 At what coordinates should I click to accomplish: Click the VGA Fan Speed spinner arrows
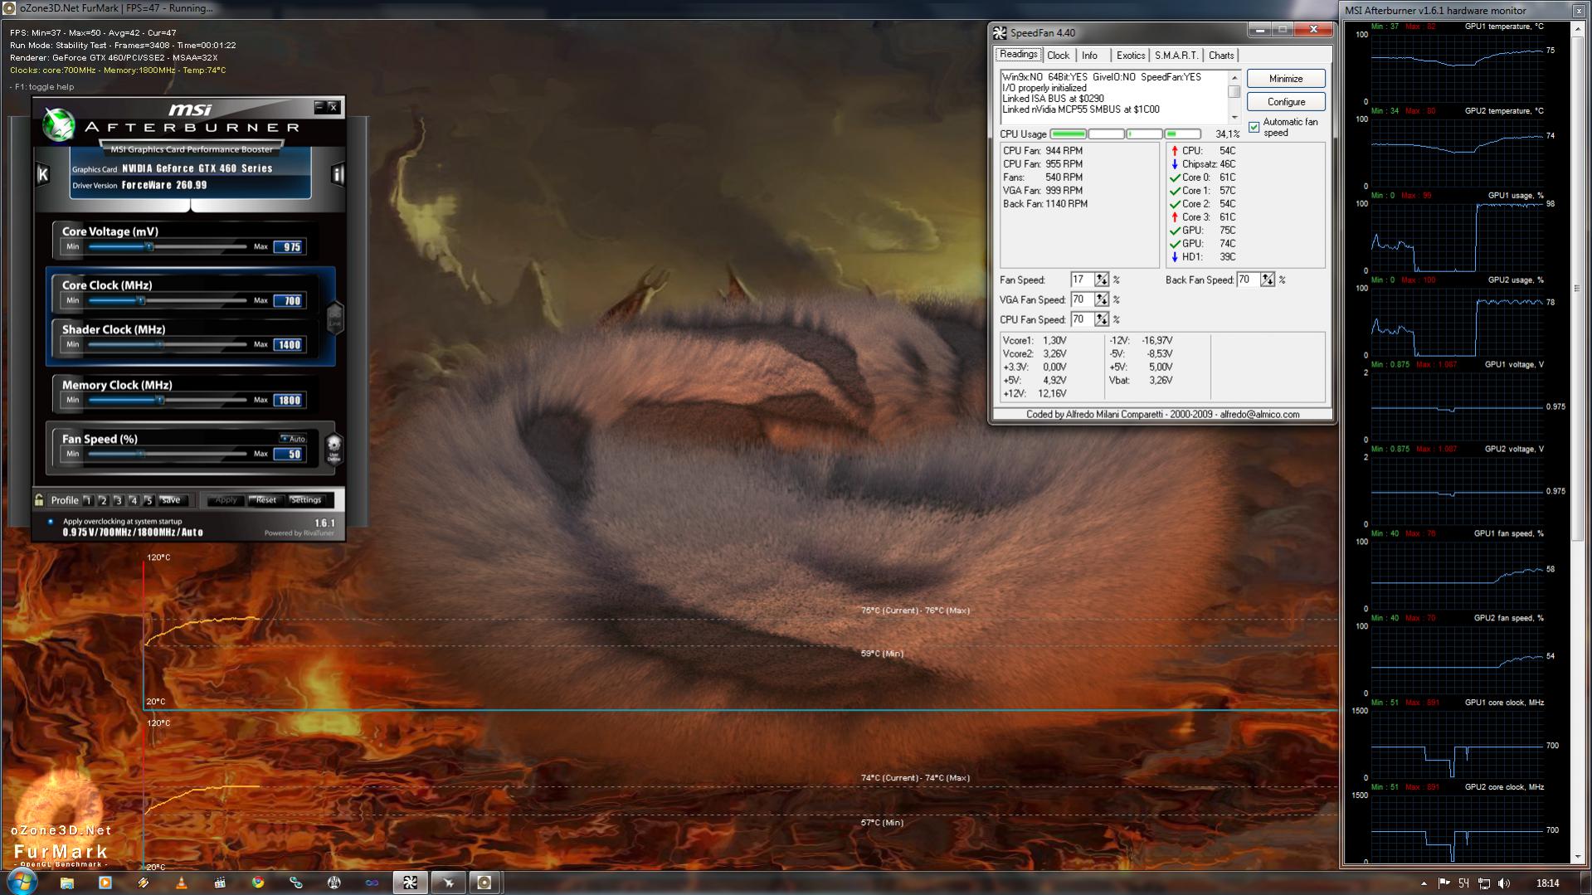point(1101,300)
